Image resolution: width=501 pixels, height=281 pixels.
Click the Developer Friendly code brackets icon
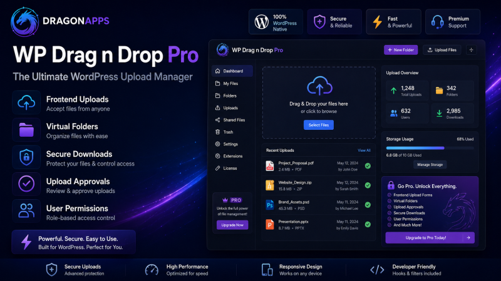click(x=377, y=270)
